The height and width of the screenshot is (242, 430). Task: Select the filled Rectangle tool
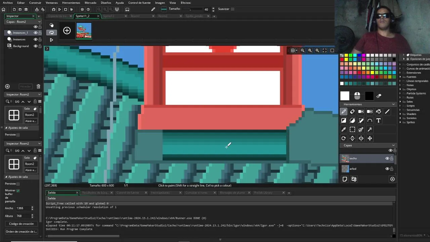[x=344, y=120]
